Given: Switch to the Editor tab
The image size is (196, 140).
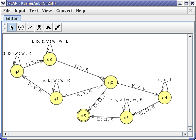Looking at the screenshot, I should pos(11,19).
